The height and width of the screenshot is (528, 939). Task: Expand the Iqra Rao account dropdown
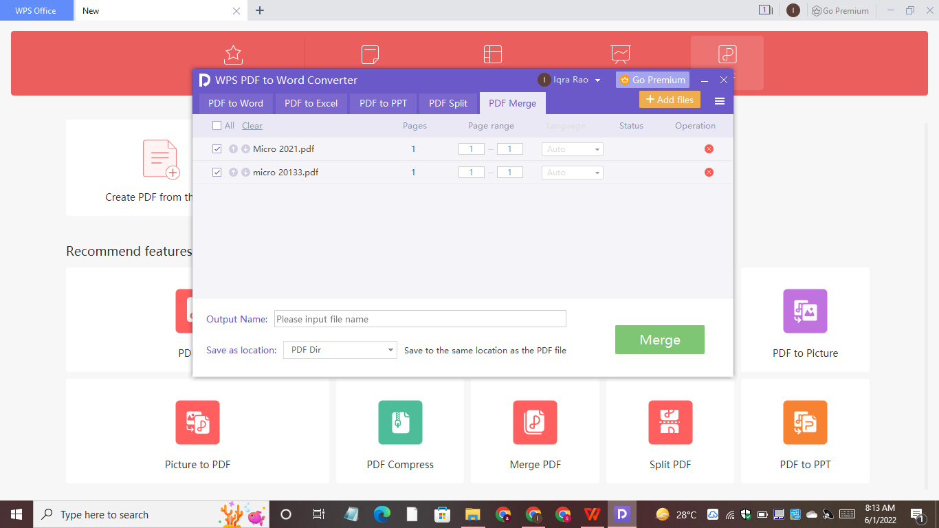click(x=597, y=80)
